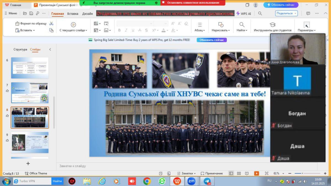Click Остановить совместное использование button
The image size is (331, 186).
pyautogui.click(x=193, y=3)
